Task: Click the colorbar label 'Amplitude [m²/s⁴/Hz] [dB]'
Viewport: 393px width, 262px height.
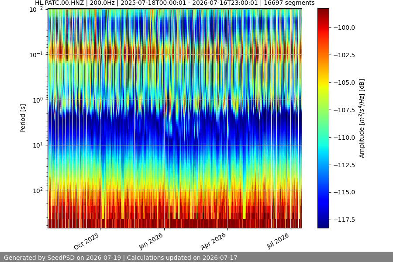Action: point(362,118)
